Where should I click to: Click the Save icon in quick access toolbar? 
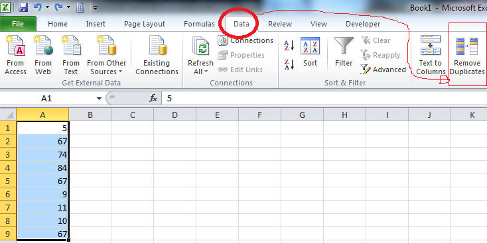[x=23, y=8]
